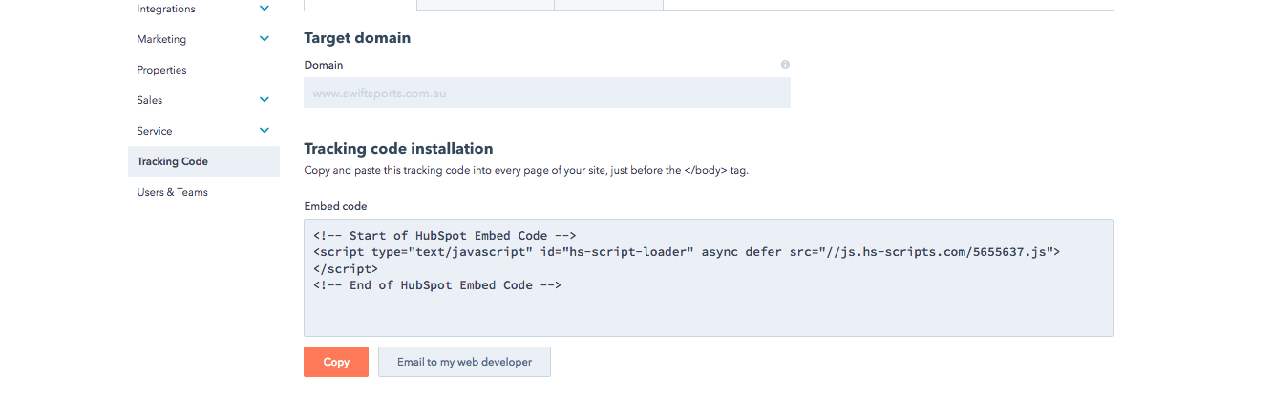
Task: Expand the Service section chevron
Action: (x=265, y=131)
